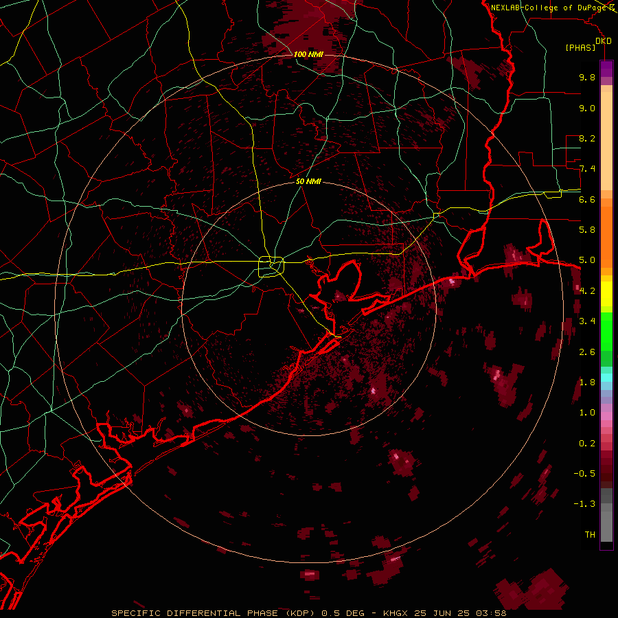Viewport: 618px width, 618px height.
Task: Click the 3.4 legend value
Action: pos(587,321)
